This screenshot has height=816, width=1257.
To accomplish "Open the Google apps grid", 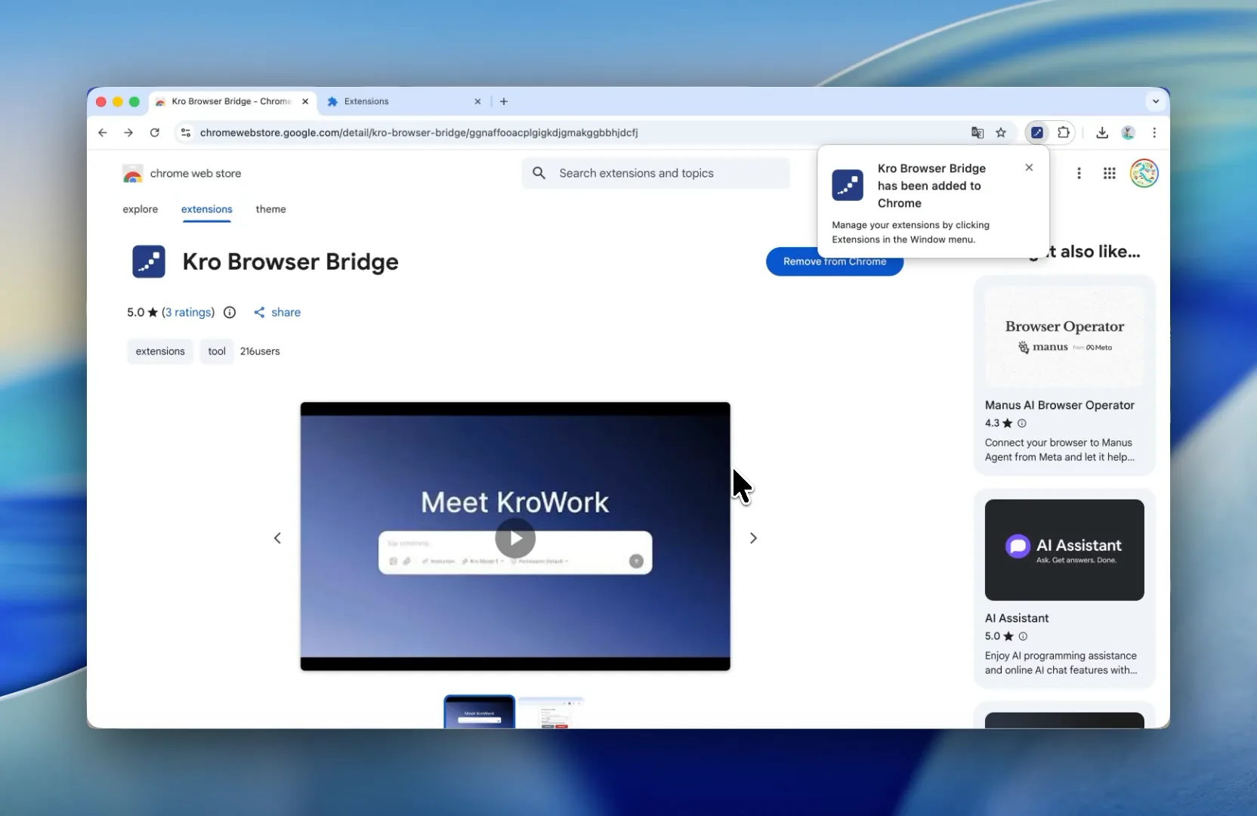I will coord(1109,173).
